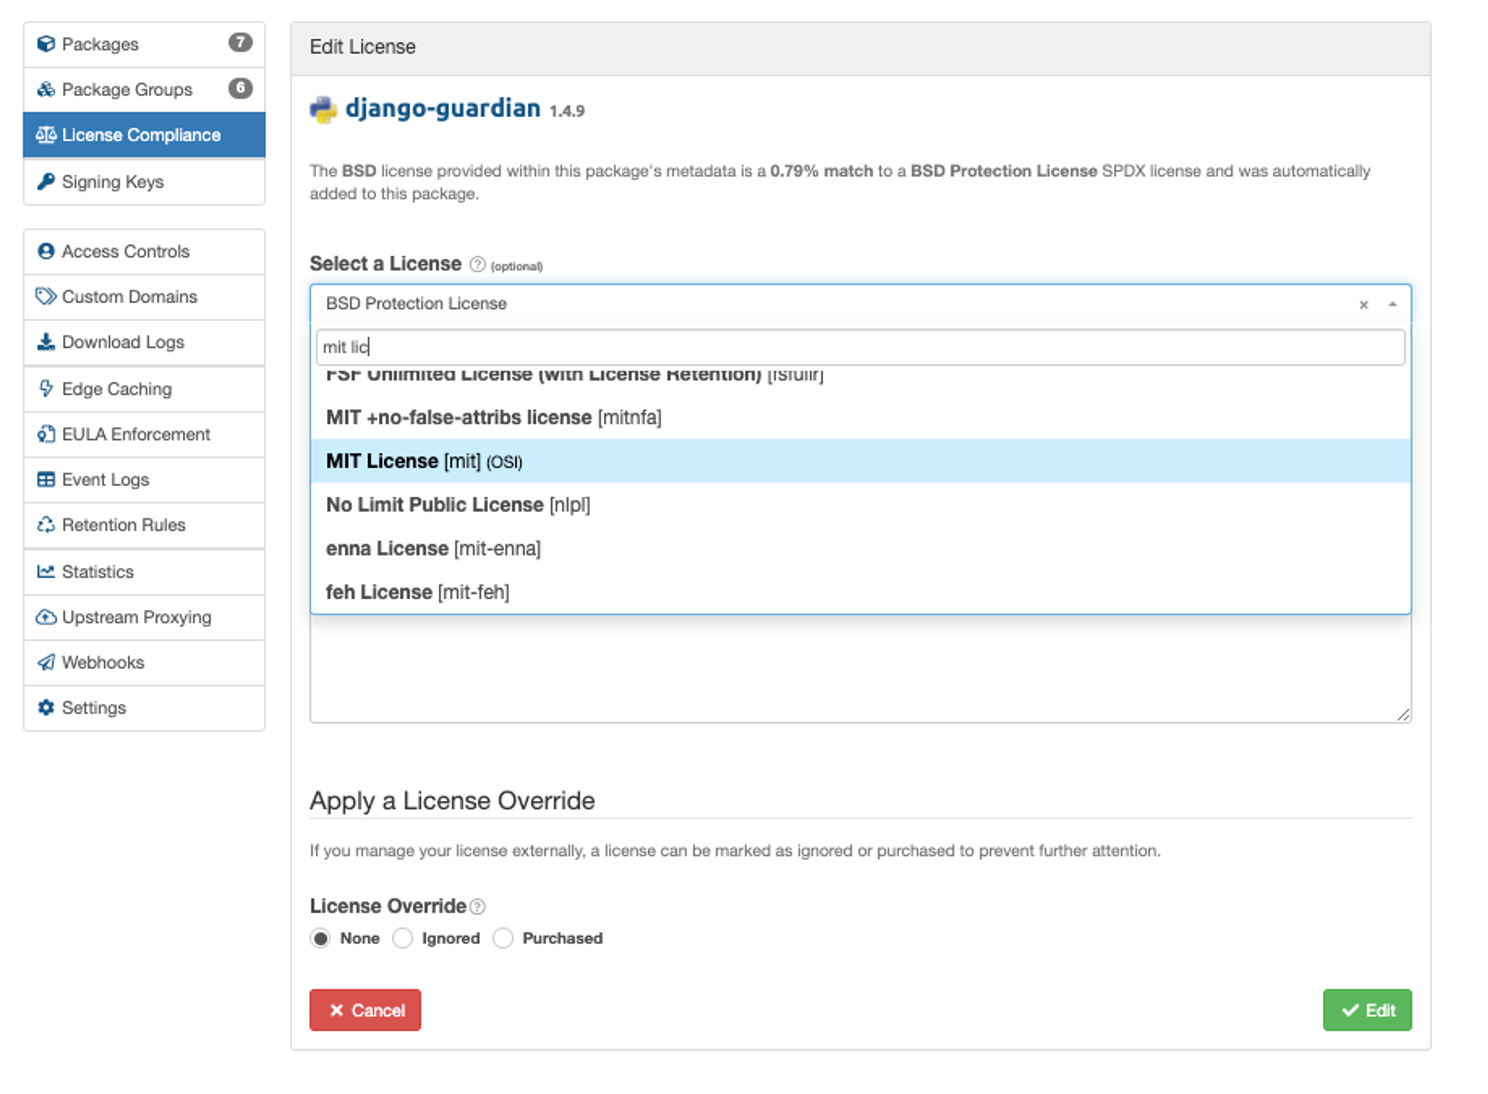Click the Webhooks paper plane icon
Image resolution: width=1488 pixels, height=1094 pixels.
[x=46, y=661]
